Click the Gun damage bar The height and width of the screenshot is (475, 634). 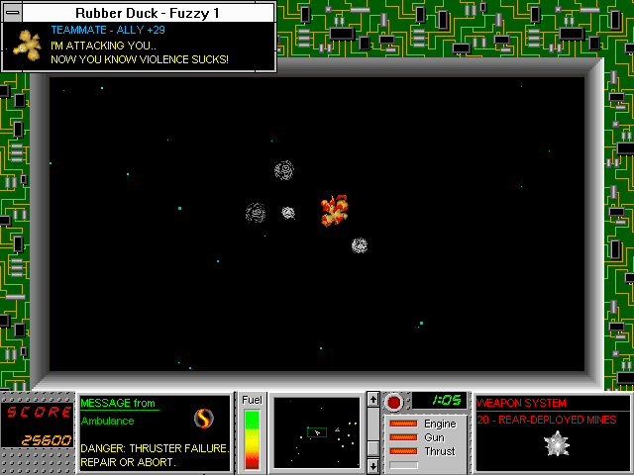click(x=403, y=437)
